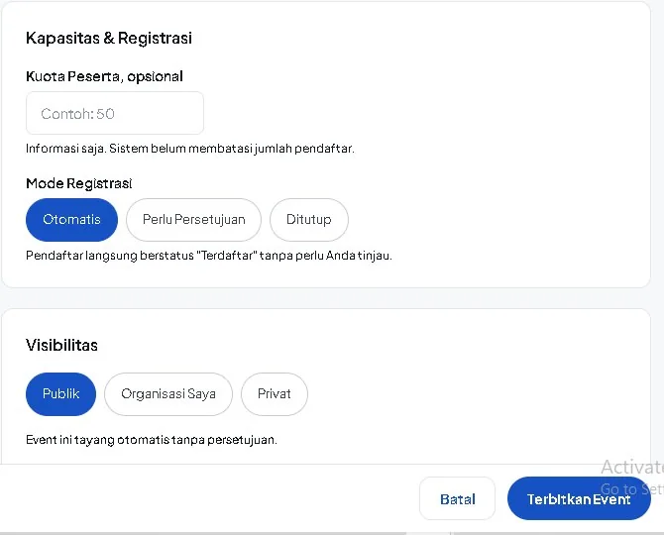
Task: Click the Kuota Peserta input field
Action: pyautogui.click(x=115, y=113)
